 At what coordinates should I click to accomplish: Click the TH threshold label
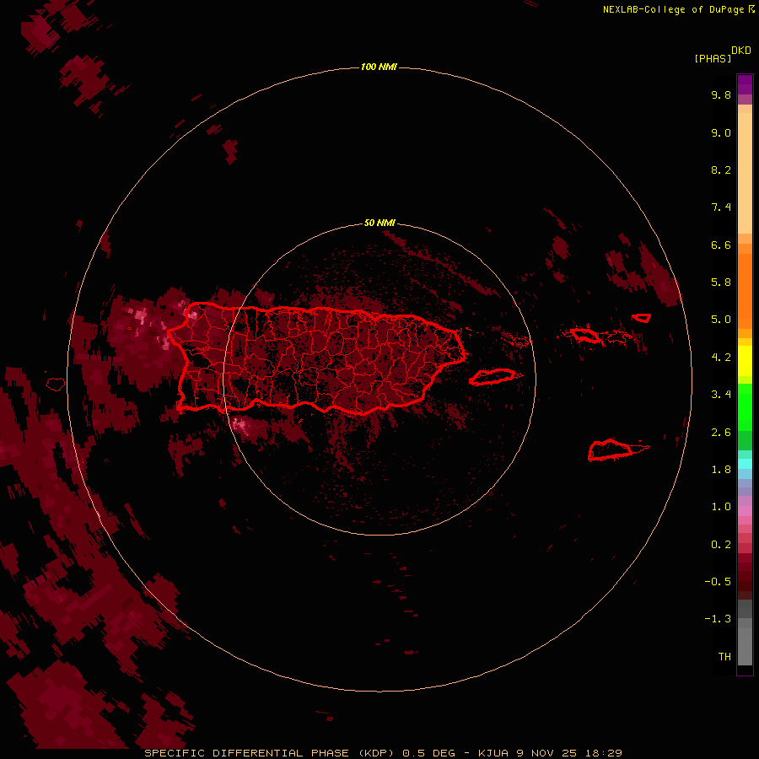pos(724,657)
